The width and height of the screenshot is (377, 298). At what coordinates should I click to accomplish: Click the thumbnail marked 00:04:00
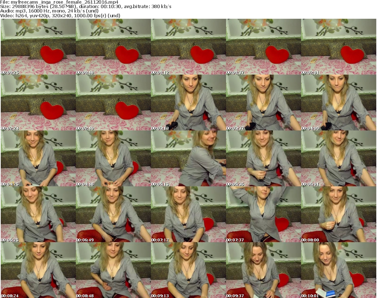[x=338, y=103]
